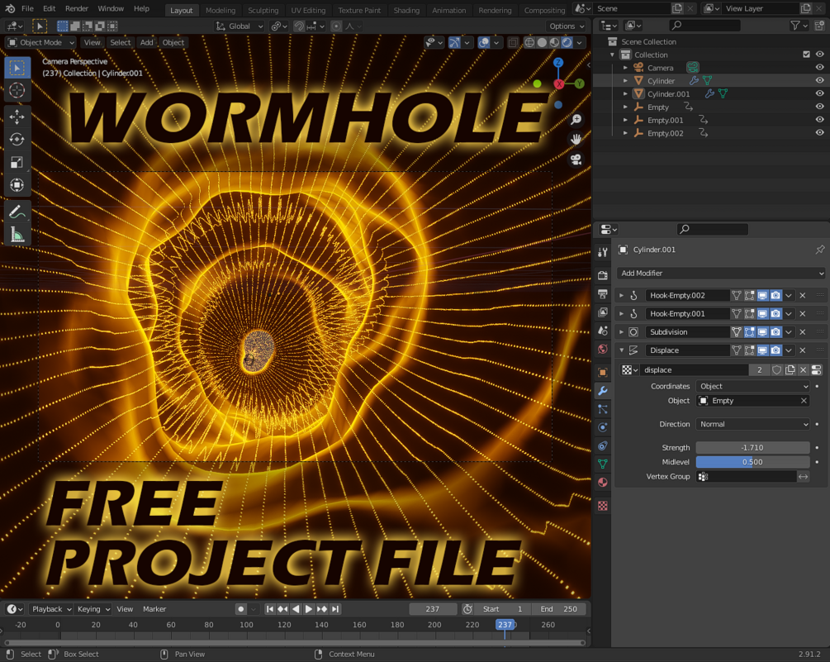Viewport: 830px width, 662px height.
Task: Open the File menu
Action: tap(27, 9)
